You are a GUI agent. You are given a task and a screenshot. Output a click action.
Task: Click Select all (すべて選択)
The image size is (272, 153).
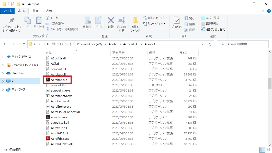(210, 18)
